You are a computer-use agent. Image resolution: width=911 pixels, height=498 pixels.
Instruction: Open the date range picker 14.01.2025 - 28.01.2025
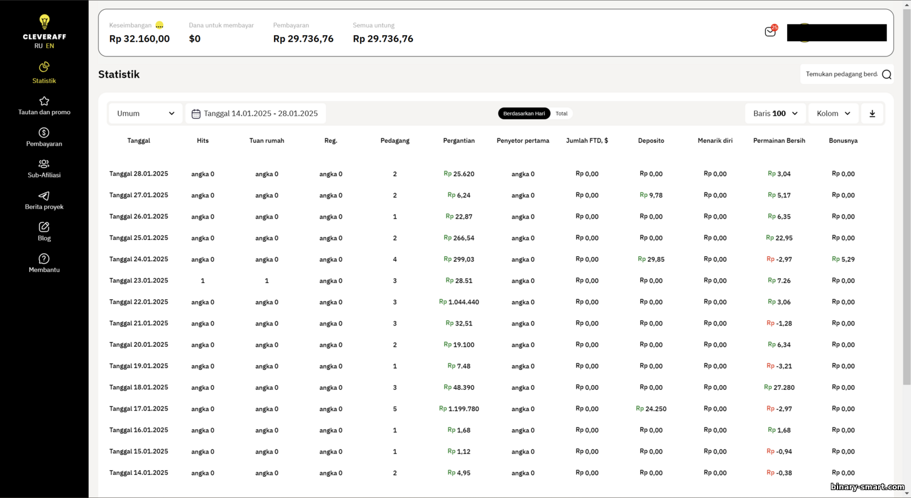(x=255, y=114)
